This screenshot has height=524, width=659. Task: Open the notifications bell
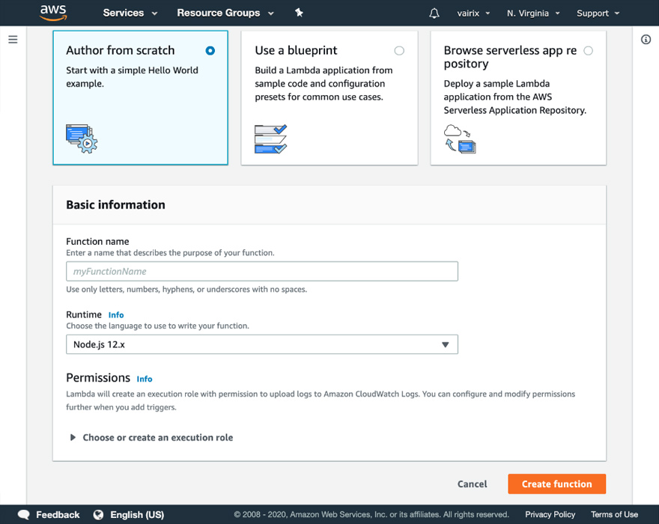(434, 13)
